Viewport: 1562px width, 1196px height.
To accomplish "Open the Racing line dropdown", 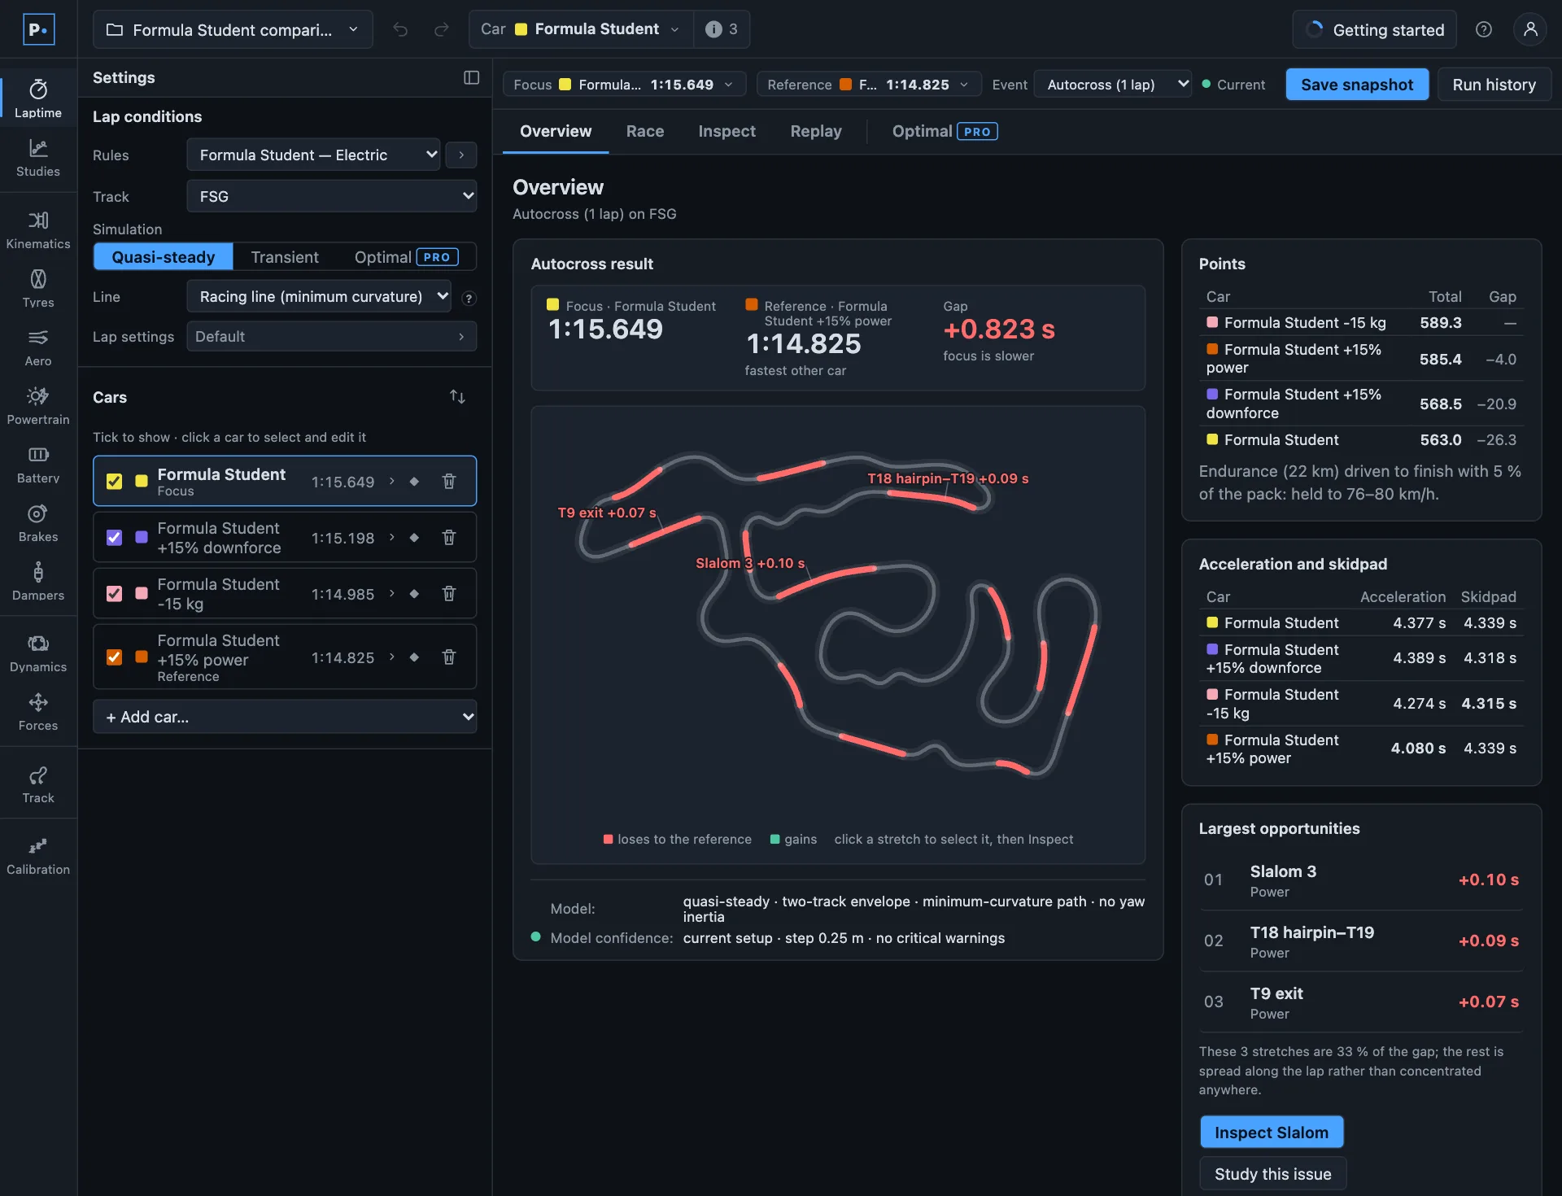I will tap(318, 296).
